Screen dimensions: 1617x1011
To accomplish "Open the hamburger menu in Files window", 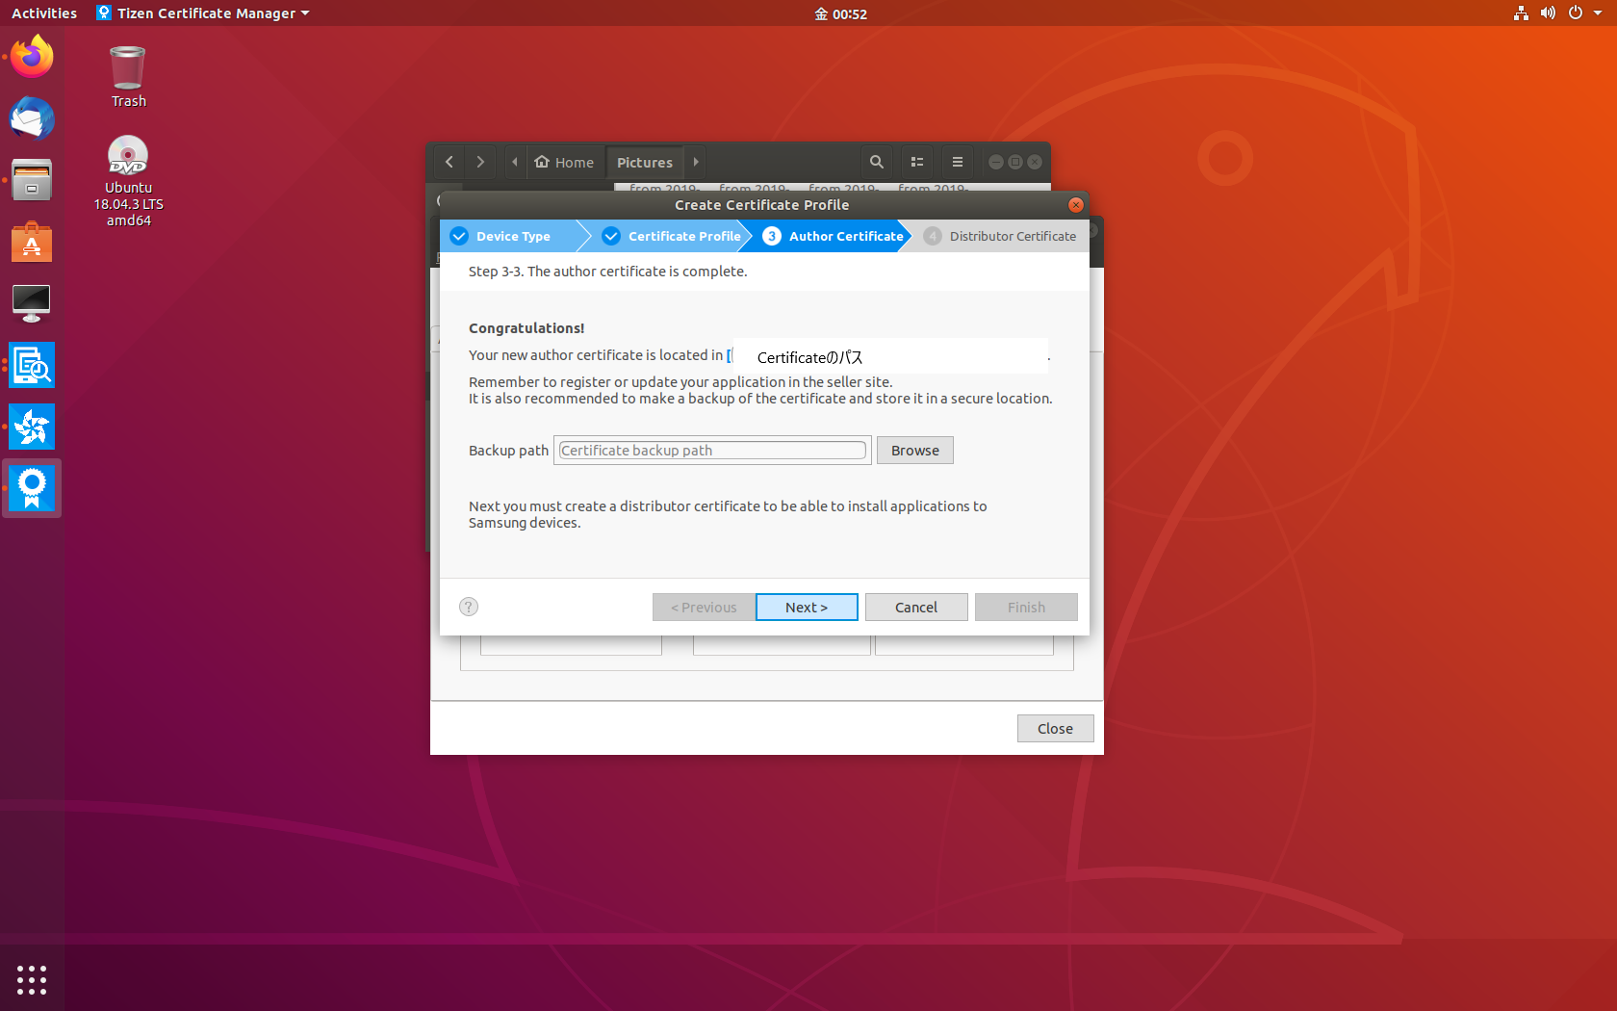I will (x=957, y=162).
